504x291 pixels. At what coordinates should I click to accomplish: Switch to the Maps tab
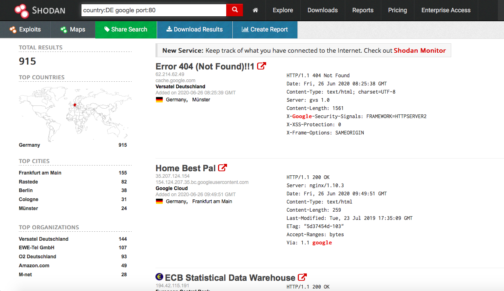[x=73, y=29]
